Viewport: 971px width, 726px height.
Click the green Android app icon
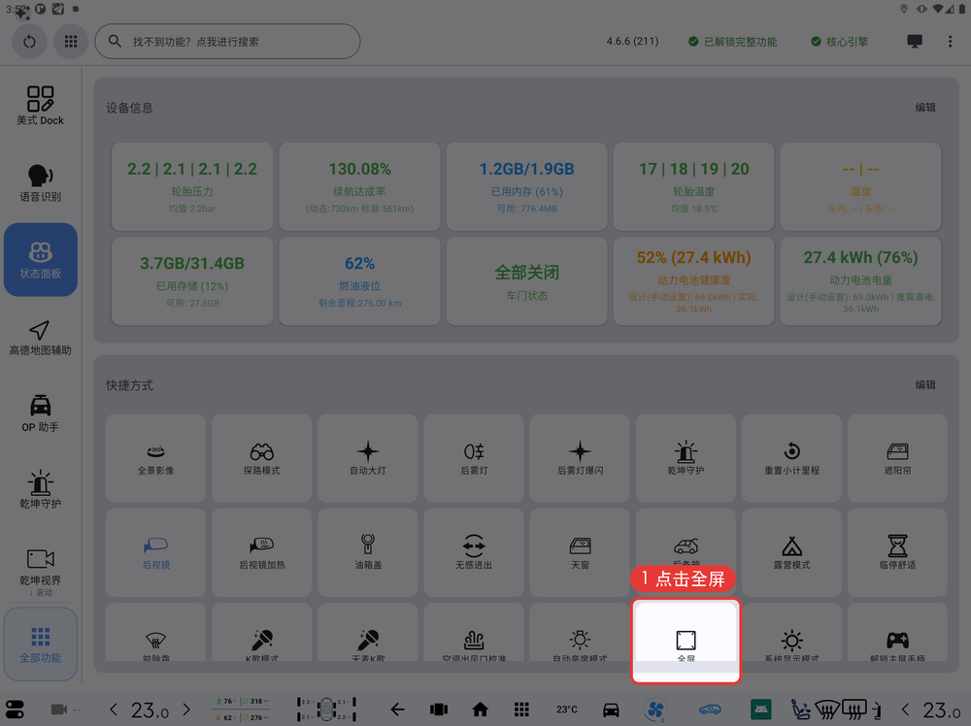(x=761, y=709)
